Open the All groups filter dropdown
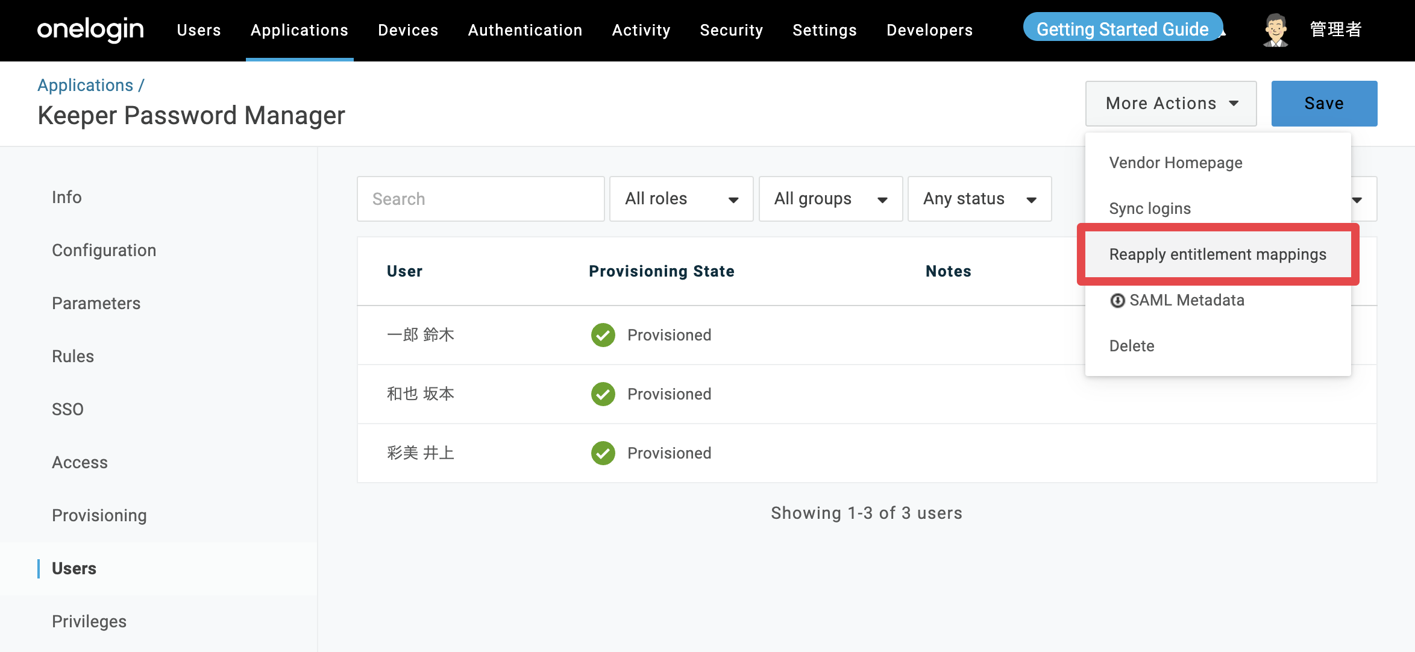The height and width of the screenshot is (652, 1415). 830,199
